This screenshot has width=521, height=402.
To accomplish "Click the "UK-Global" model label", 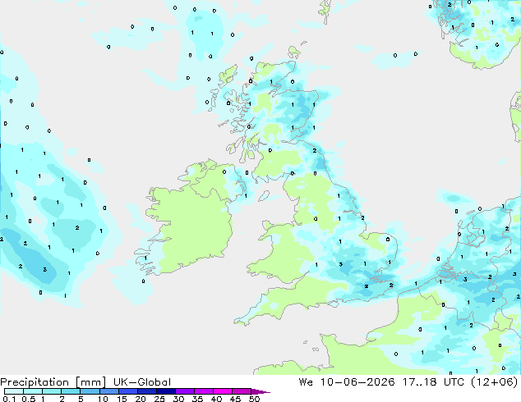I will point(142,382).
